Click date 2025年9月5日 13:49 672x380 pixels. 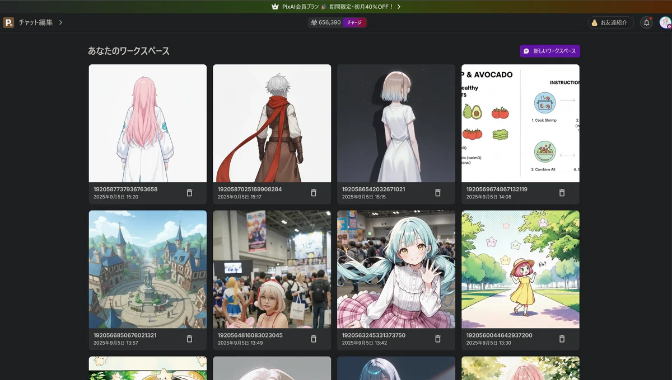coord(240,343)
